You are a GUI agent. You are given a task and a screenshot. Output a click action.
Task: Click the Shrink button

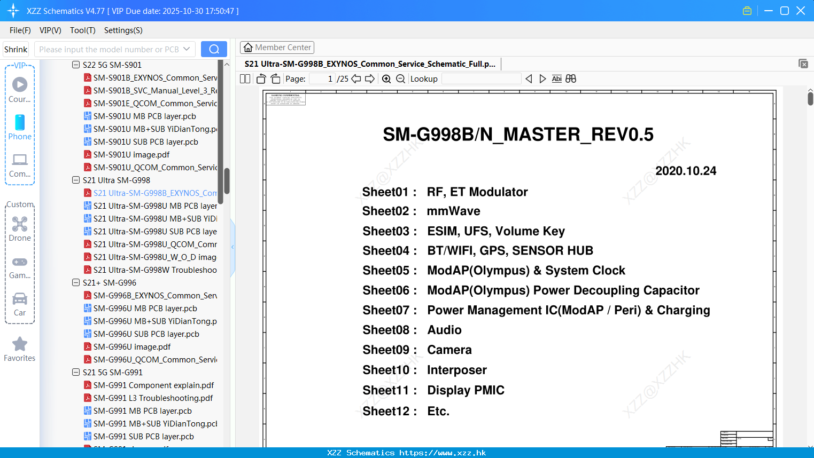pyautogui.click(x=16, y=49)
